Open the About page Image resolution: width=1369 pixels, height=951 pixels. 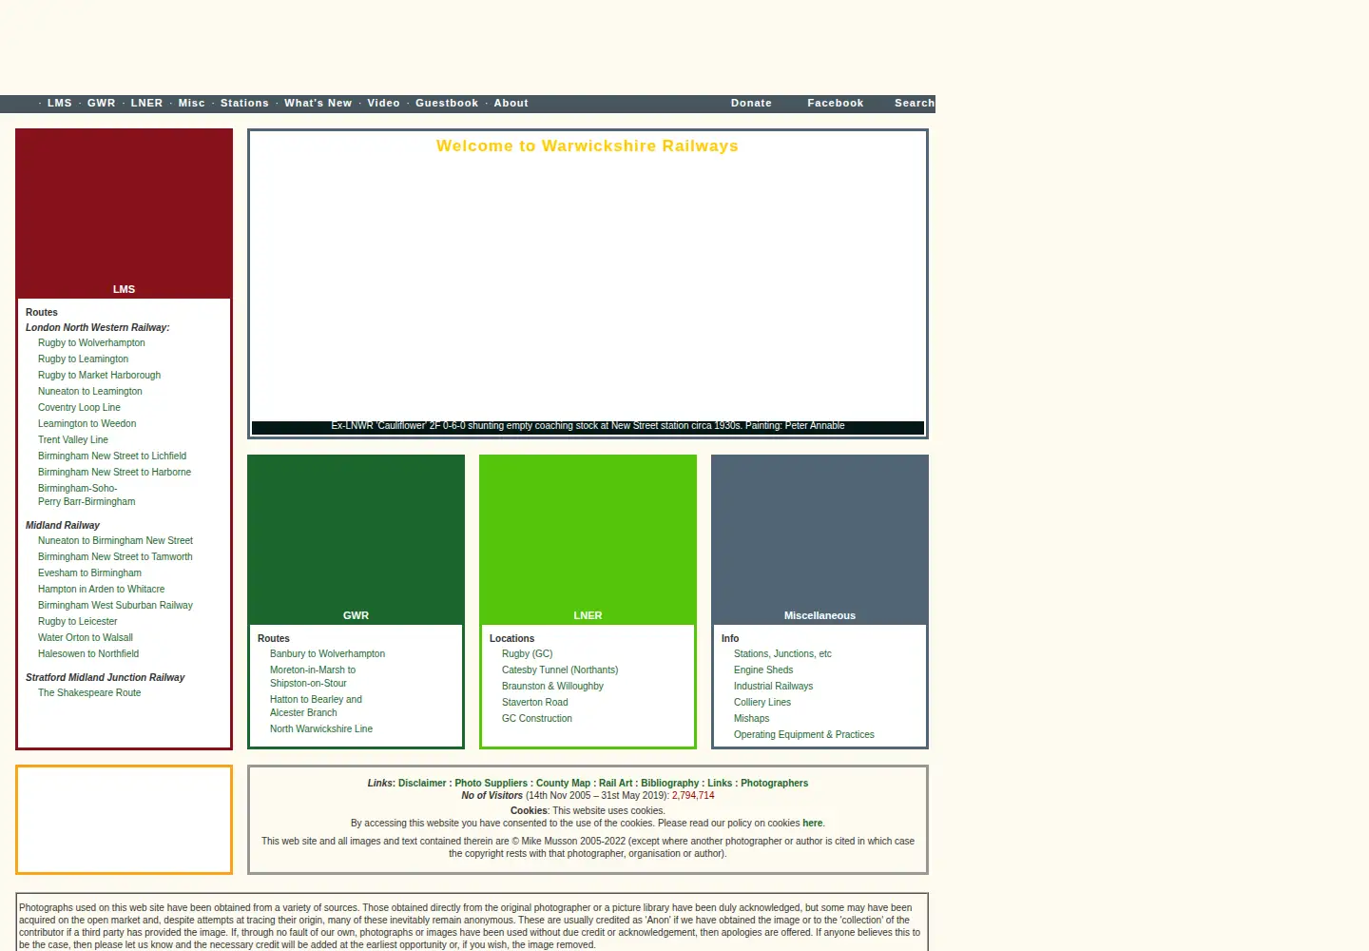point(511,104)
